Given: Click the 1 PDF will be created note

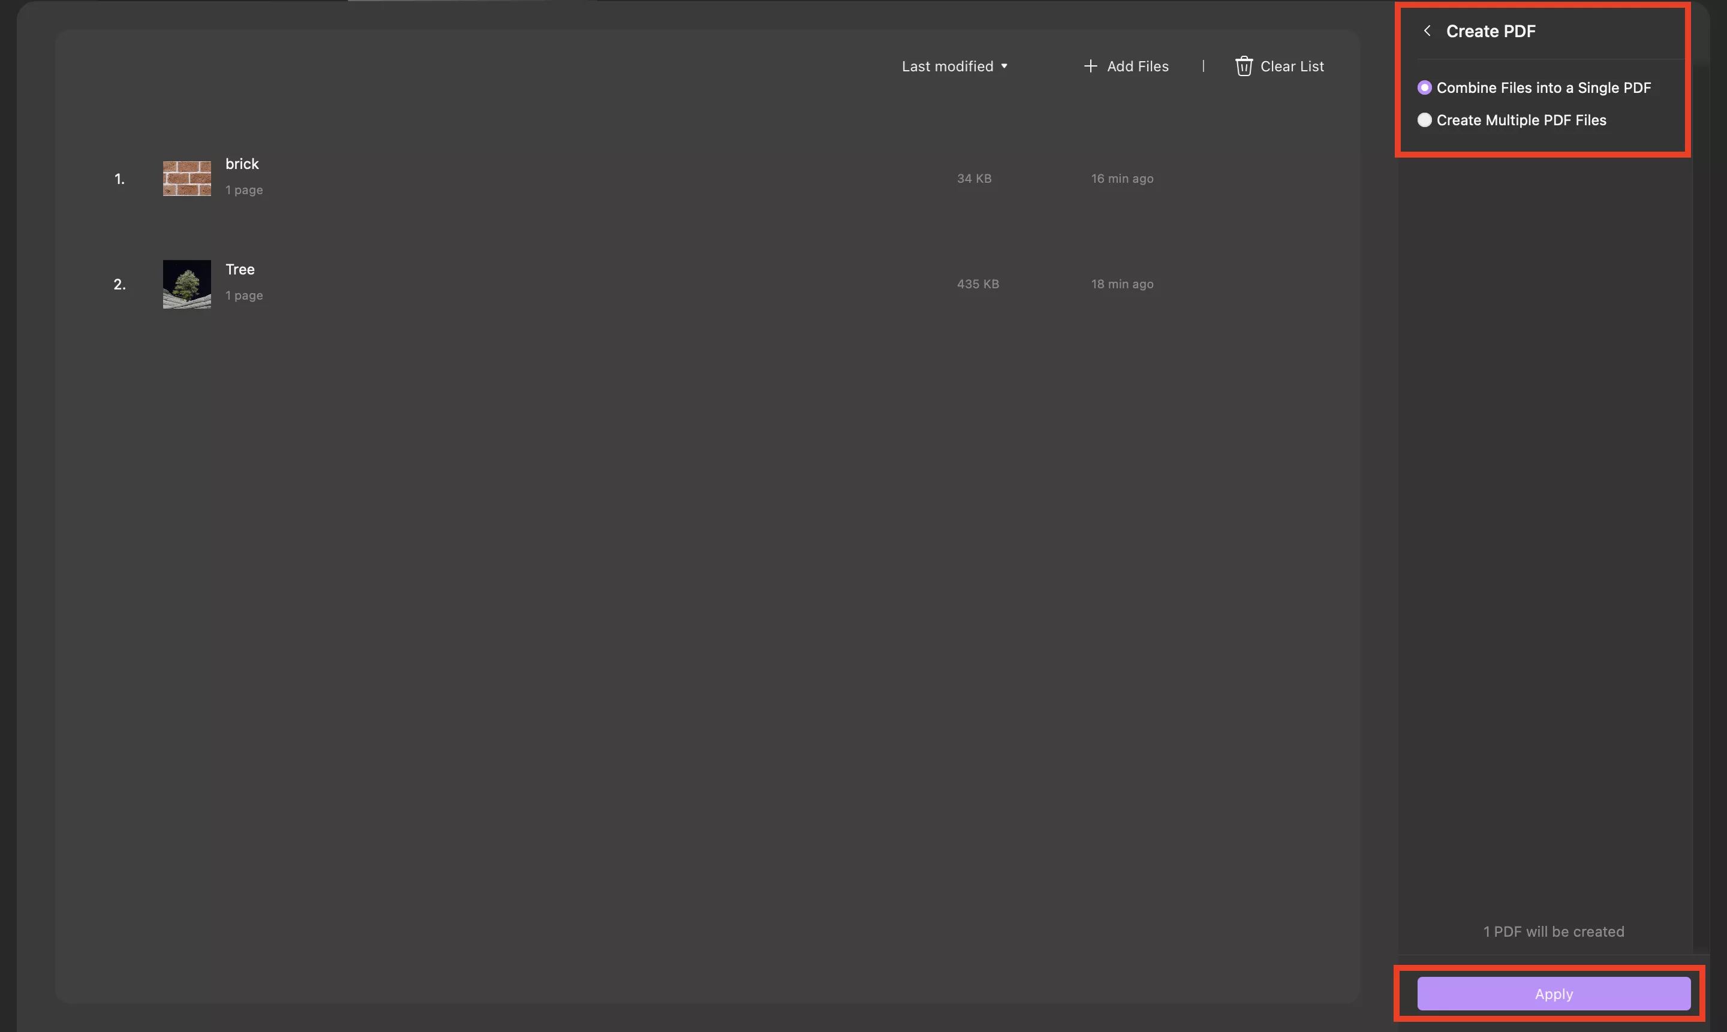Looking at the screenshot, I should 1553,932.
